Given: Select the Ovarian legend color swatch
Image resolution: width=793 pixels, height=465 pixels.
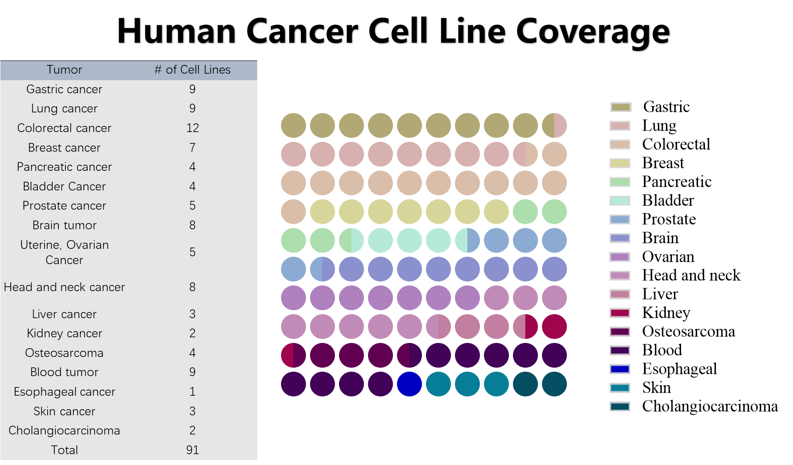Looking at the screenshot, I should point(619,257).
